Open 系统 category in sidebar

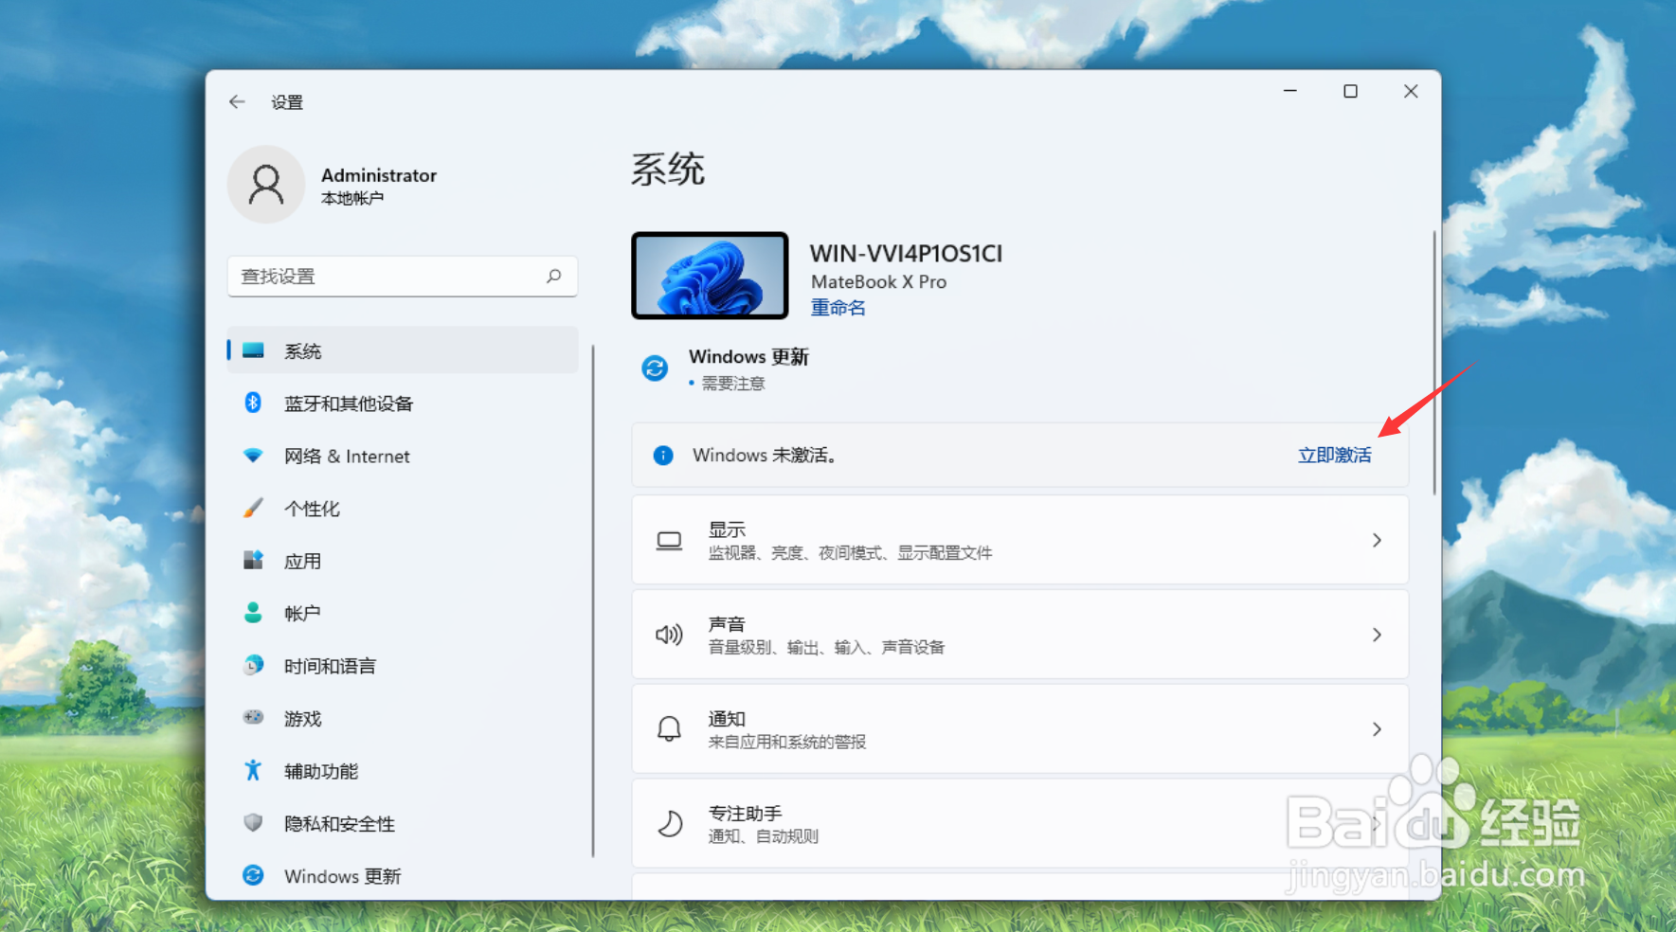403,350
